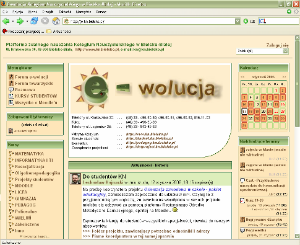Open the Forum e-wolucji icon
Image resolution: width=300 pixels, height=245 pixels.
11,77
